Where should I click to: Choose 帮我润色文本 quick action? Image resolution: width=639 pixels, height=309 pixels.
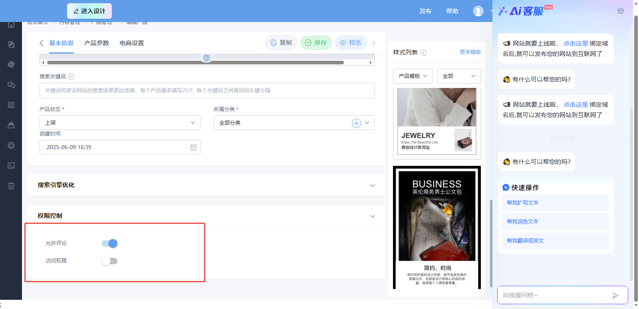click(x=556, y=222)
